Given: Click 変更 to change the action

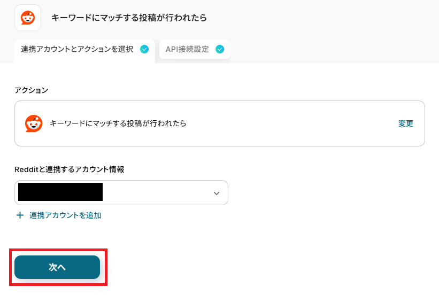Looking at the screenshot, I should pyautogui.click(x=406, y=123).
